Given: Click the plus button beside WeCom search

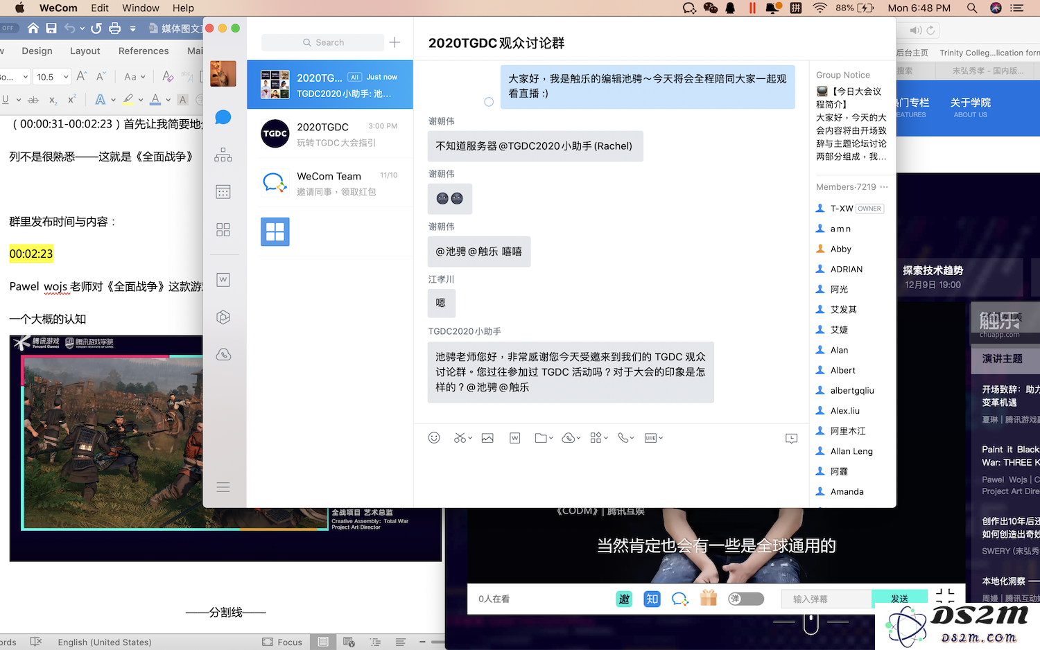Looking at the screenshot, I should tap(395, 42).
